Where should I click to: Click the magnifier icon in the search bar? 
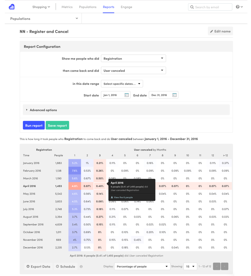192,7
